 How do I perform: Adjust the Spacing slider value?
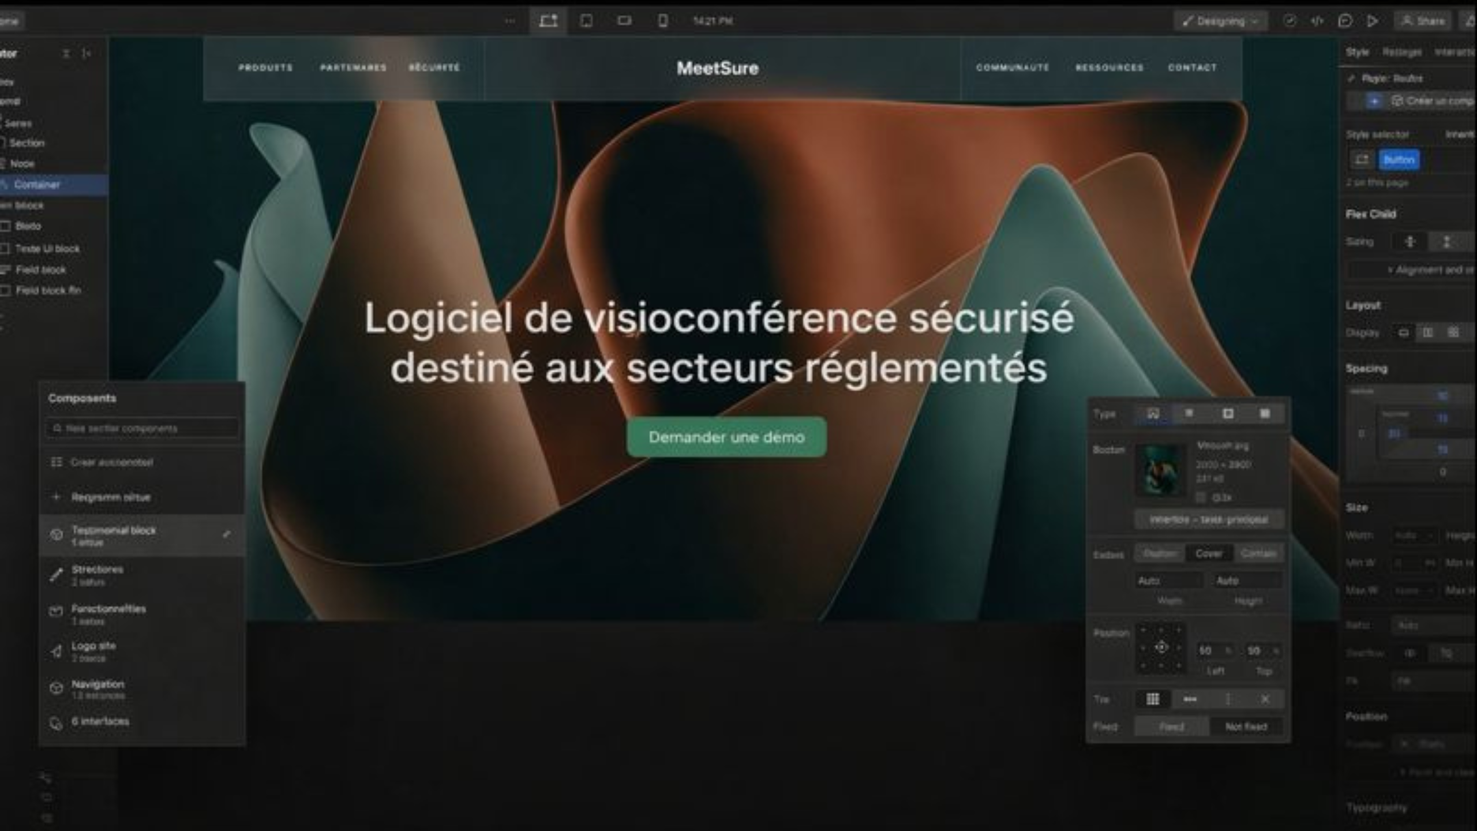(1442, 396)
